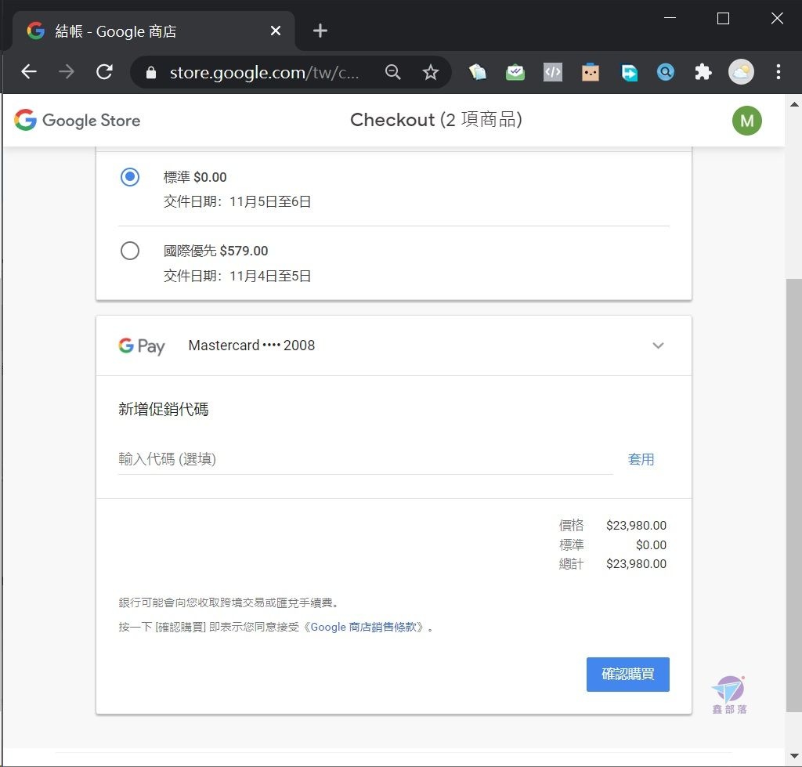This screenshot has height=767, width=802.
Task: Go to the Google Store home logo
Action: pyautogui.click(x=78, y=120)
